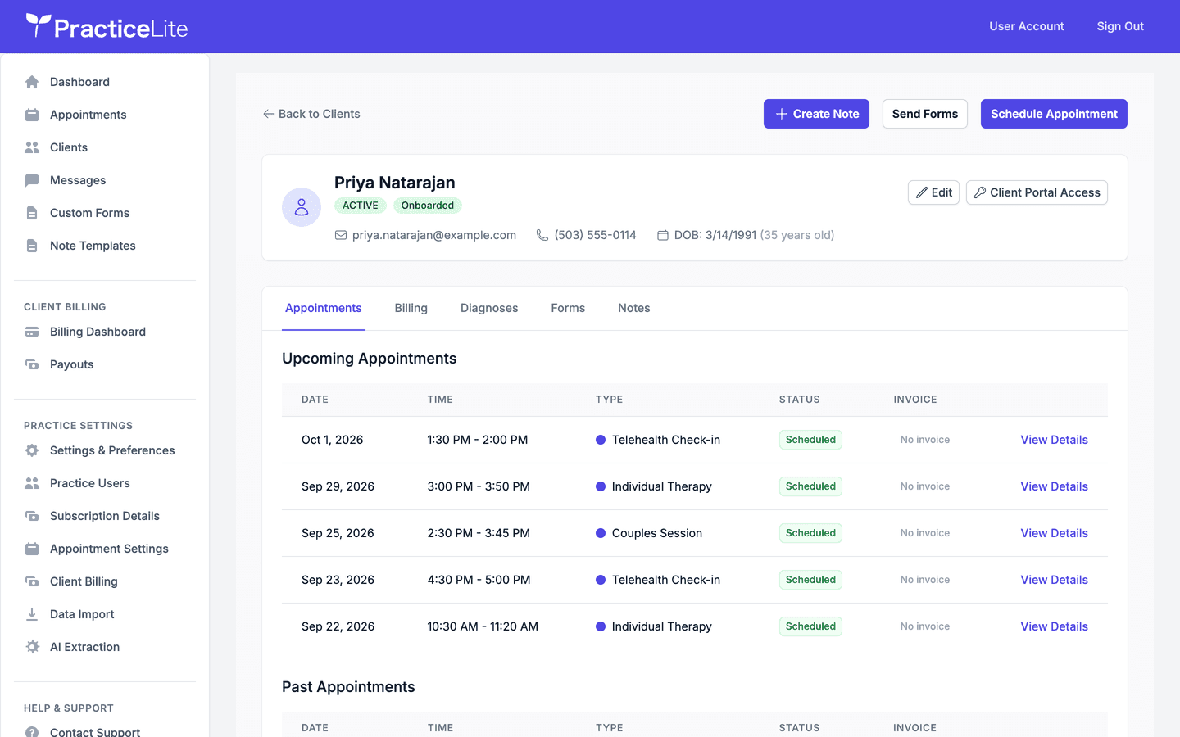Click Client Portal Access label

(1045, 192)
